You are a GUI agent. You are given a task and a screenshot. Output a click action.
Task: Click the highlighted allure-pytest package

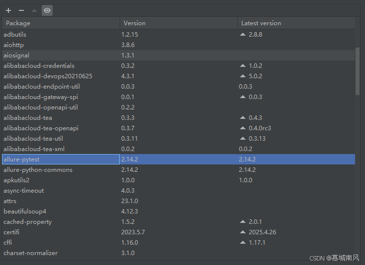61,159
